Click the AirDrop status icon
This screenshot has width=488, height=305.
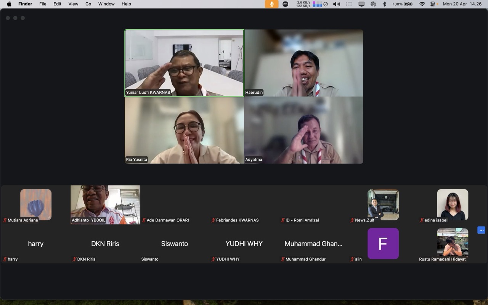pyautogui.click(x=373, y=4)
